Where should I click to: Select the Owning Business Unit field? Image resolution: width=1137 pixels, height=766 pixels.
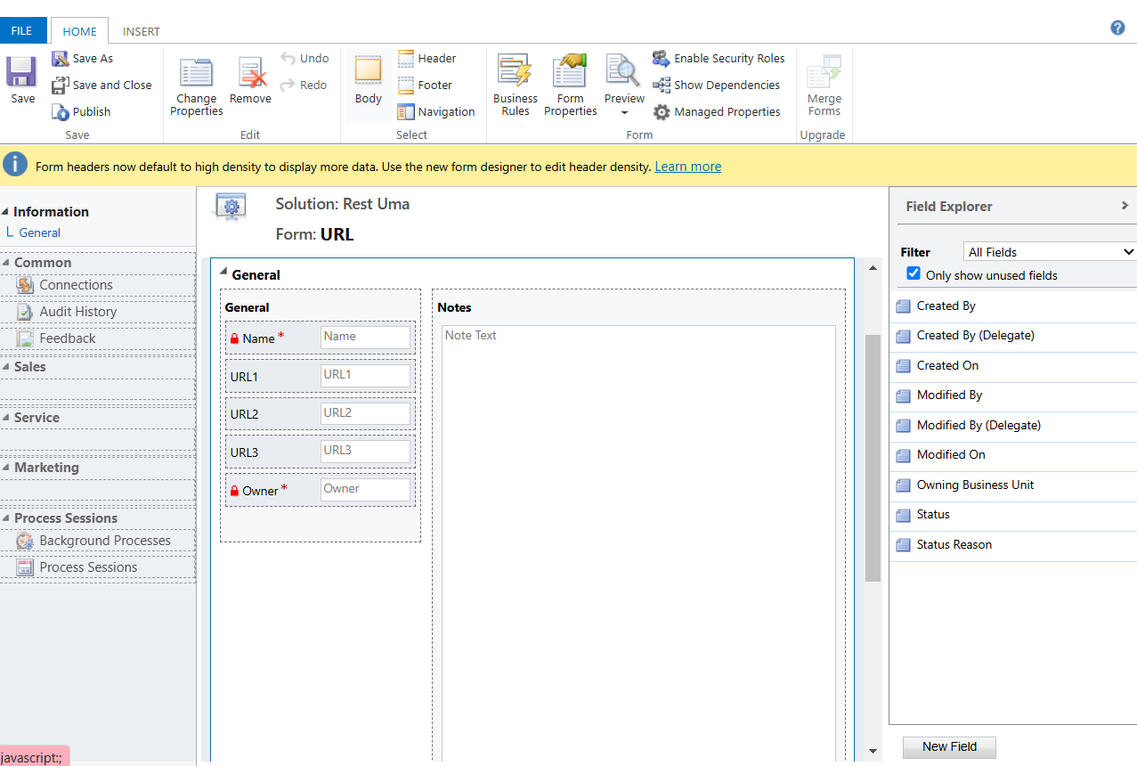pyautogui.click(x=1013, y=485)
